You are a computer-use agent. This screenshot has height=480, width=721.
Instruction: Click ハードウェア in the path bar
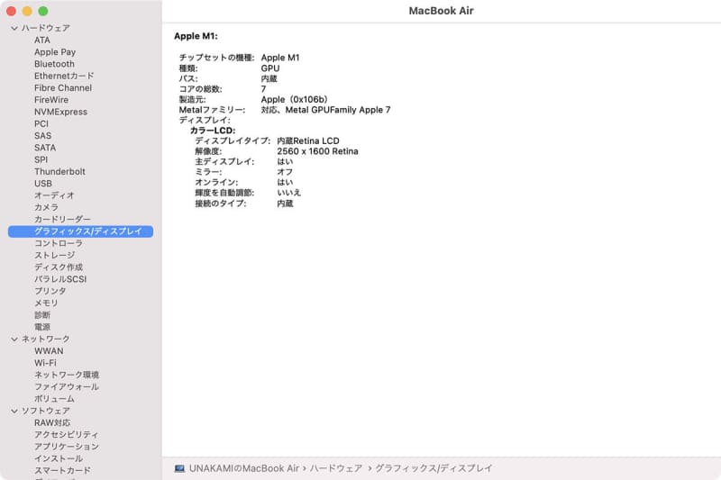tap(336, 468)
